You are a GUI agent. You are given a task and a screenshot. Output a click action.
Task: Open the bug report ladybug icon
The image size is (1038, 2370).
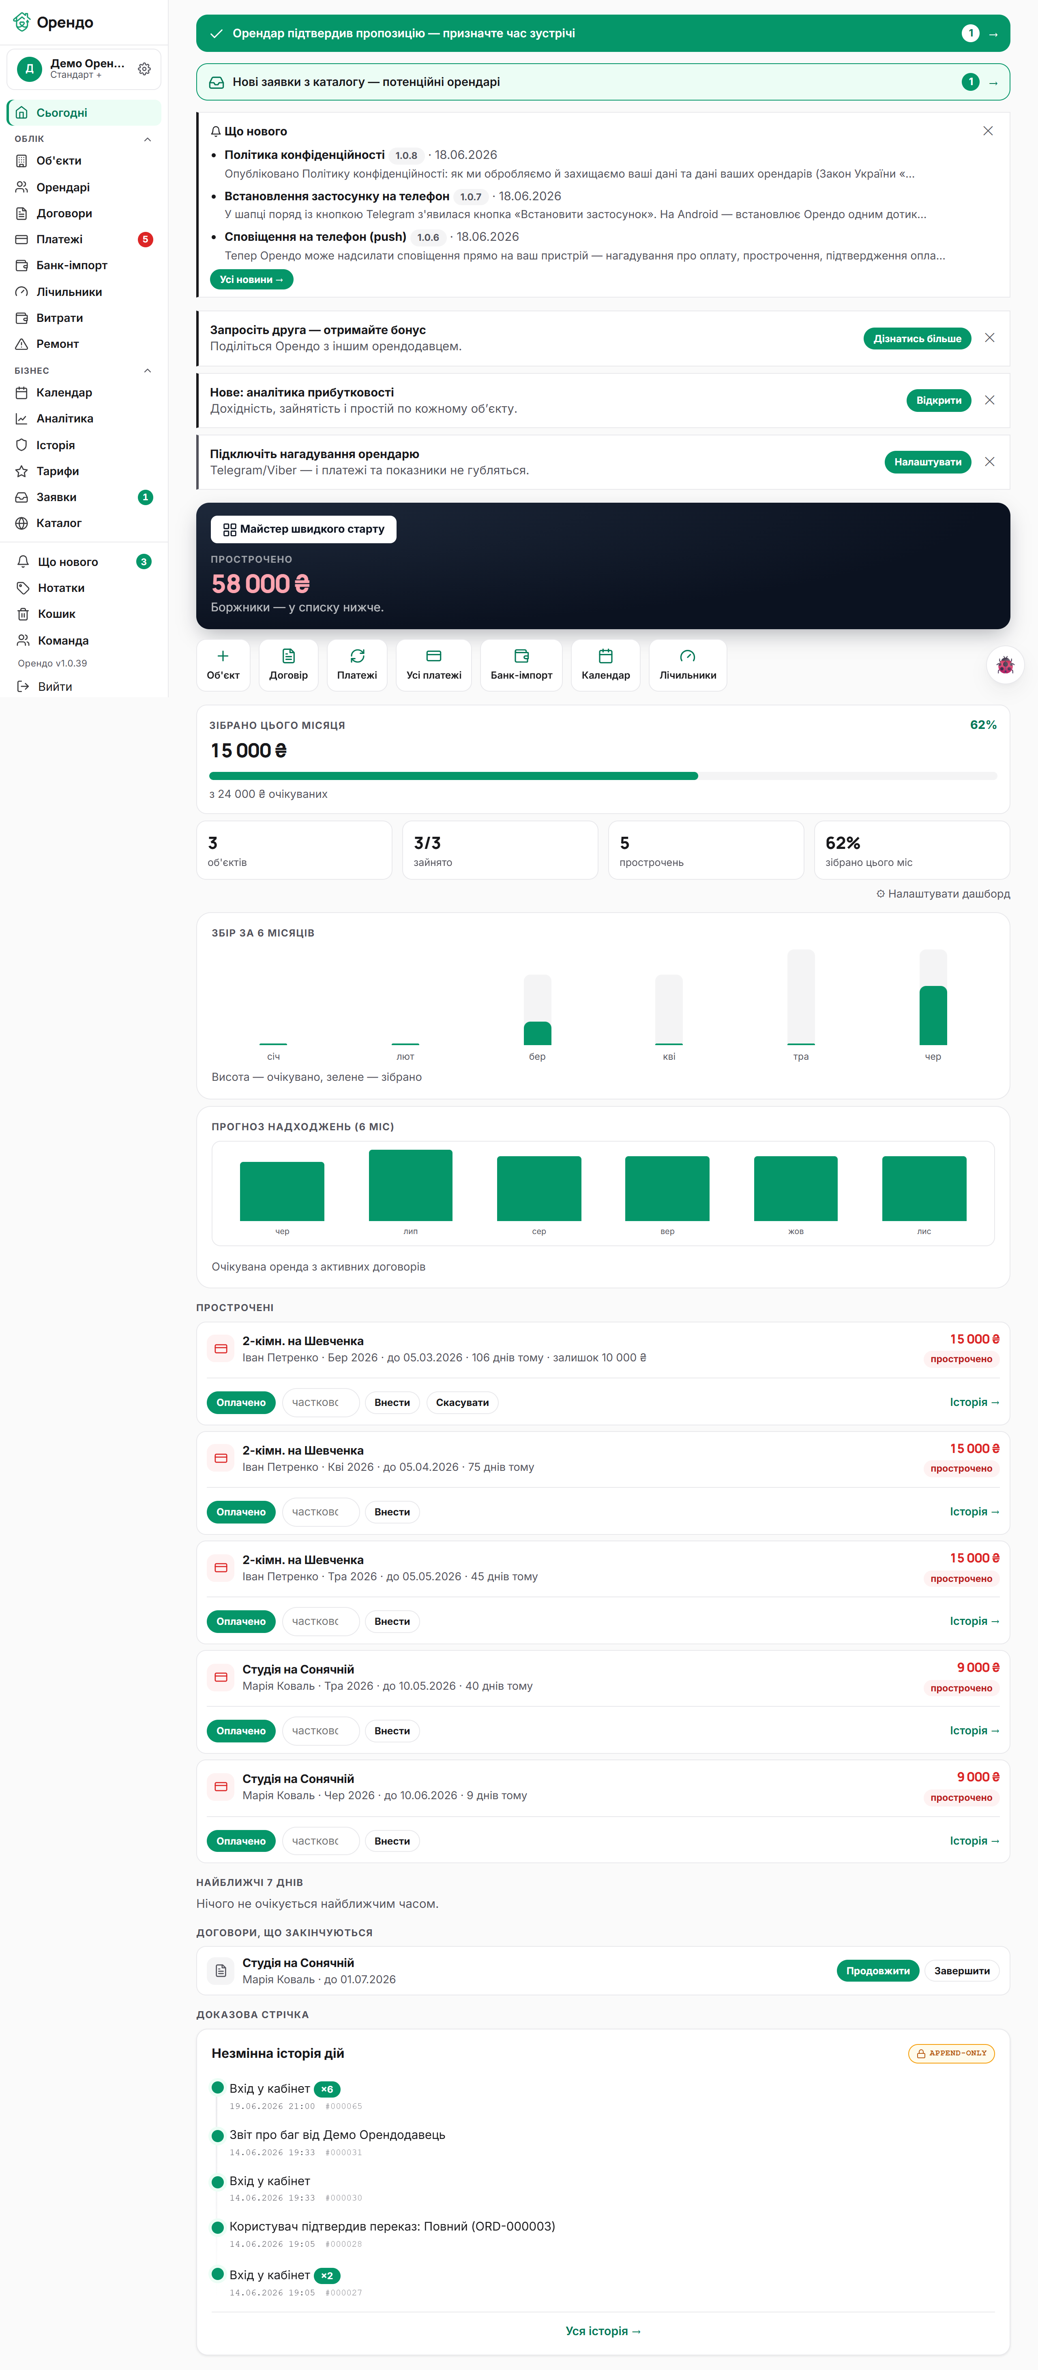[x=1005, y=665]
